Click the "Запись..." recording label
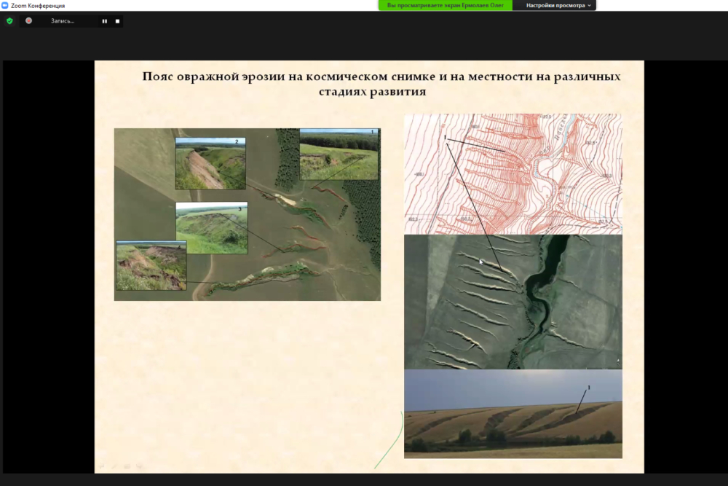 point(63,21)
